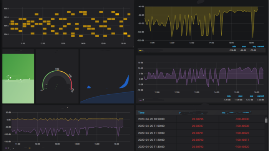The height and width of the screenshot is (151, 269).
Task: Click the yellow legend swatch under the -40 dB chart
Action: tap(140, 51)
